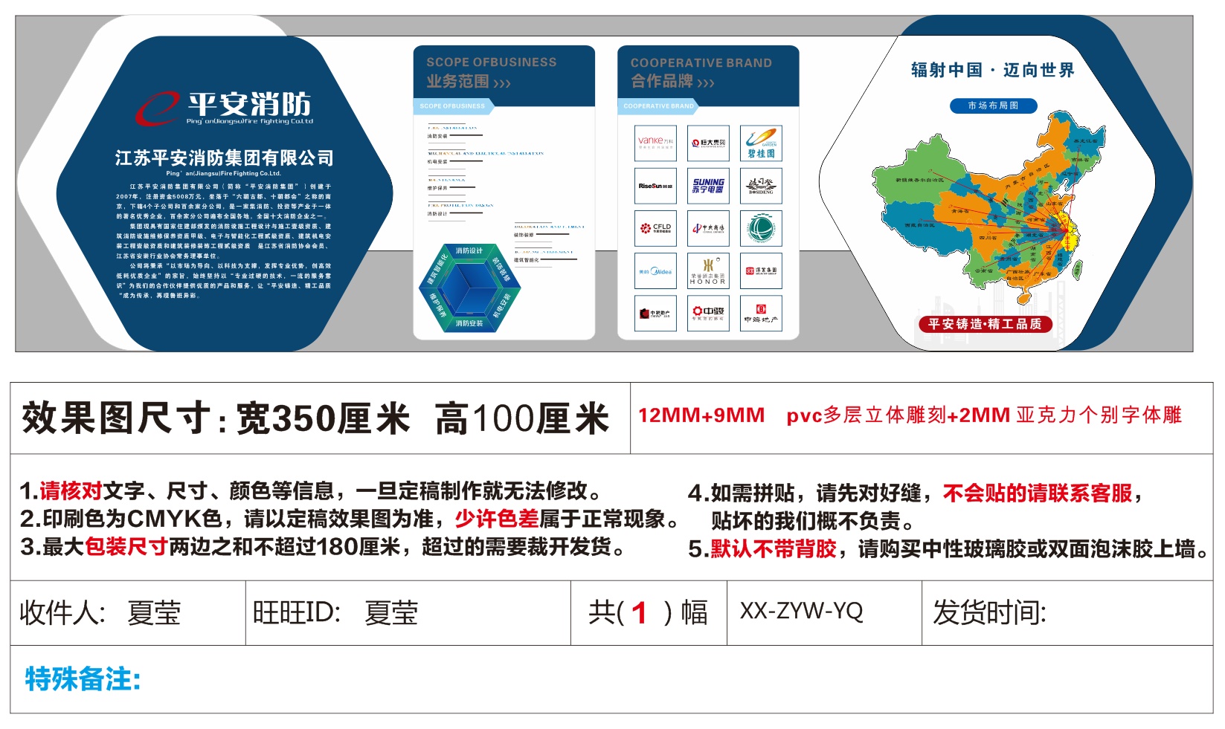The image size is (1225, 729).
Task: Click the 旺旺ID 夏莹 field
Action: pyautogui.click(x=408, y=613)
